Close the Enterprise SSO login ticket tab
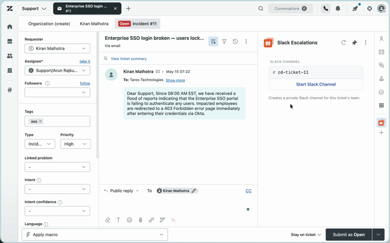Viewport: 390px width, 243px height. pos(115,9)
